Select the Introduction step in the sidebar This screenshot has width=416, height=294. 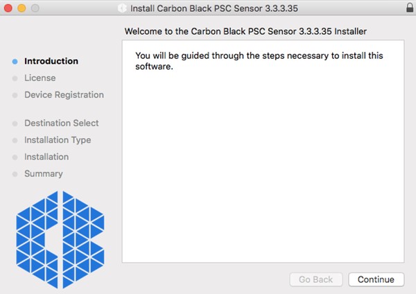[51, 61]
